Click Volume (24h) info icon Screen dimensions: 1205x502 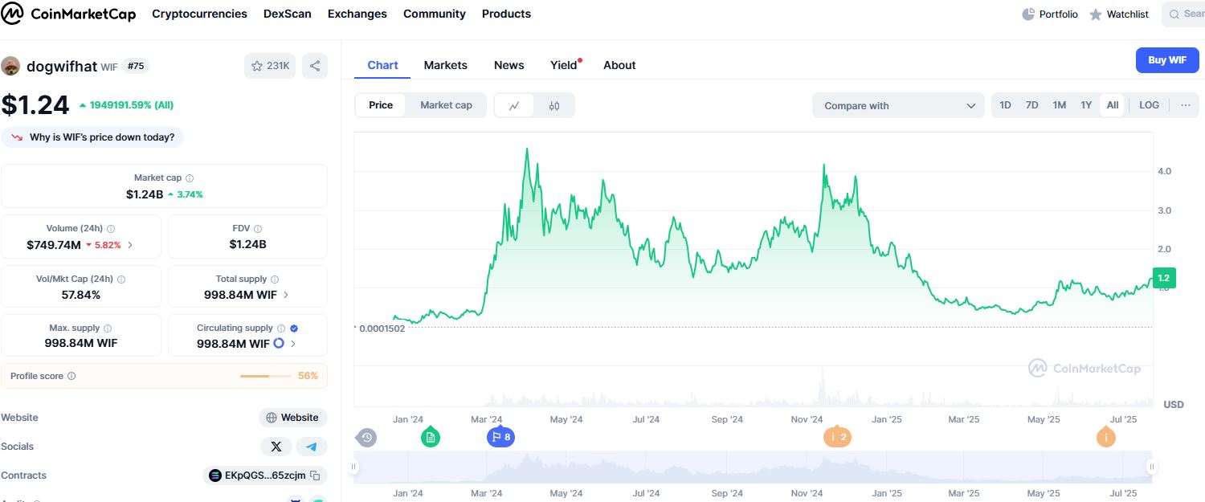pyautogui.click(x=111, y=229)
